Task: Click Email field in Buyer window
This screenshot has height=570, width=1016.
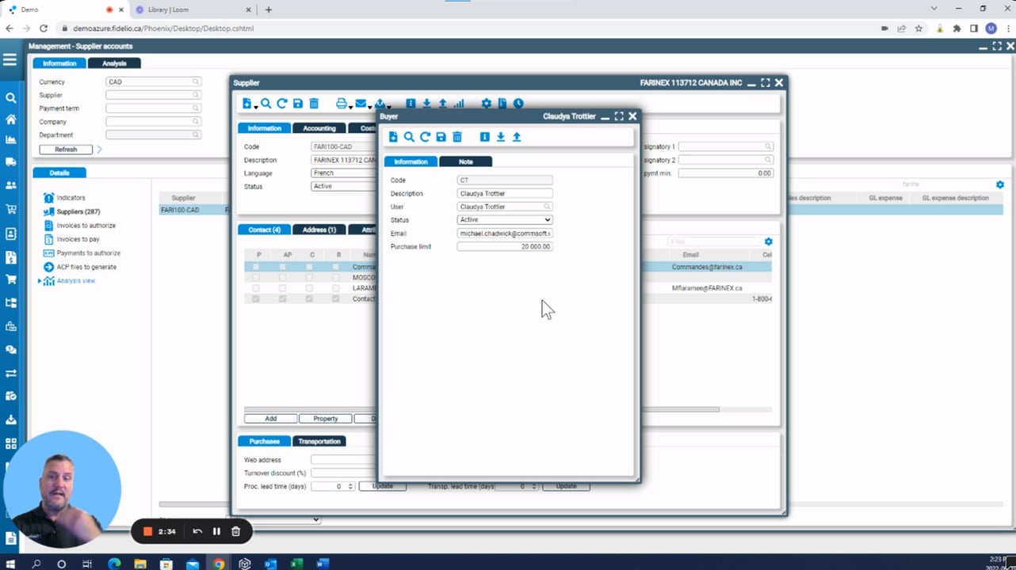Action: 505,234
